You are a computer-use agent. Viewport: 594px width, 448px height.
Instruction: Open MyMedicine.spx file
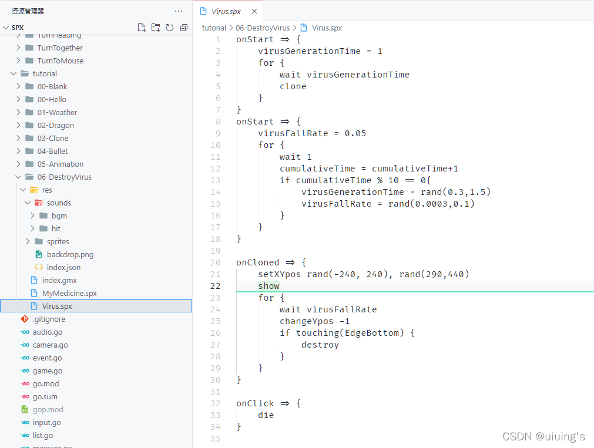69,293
